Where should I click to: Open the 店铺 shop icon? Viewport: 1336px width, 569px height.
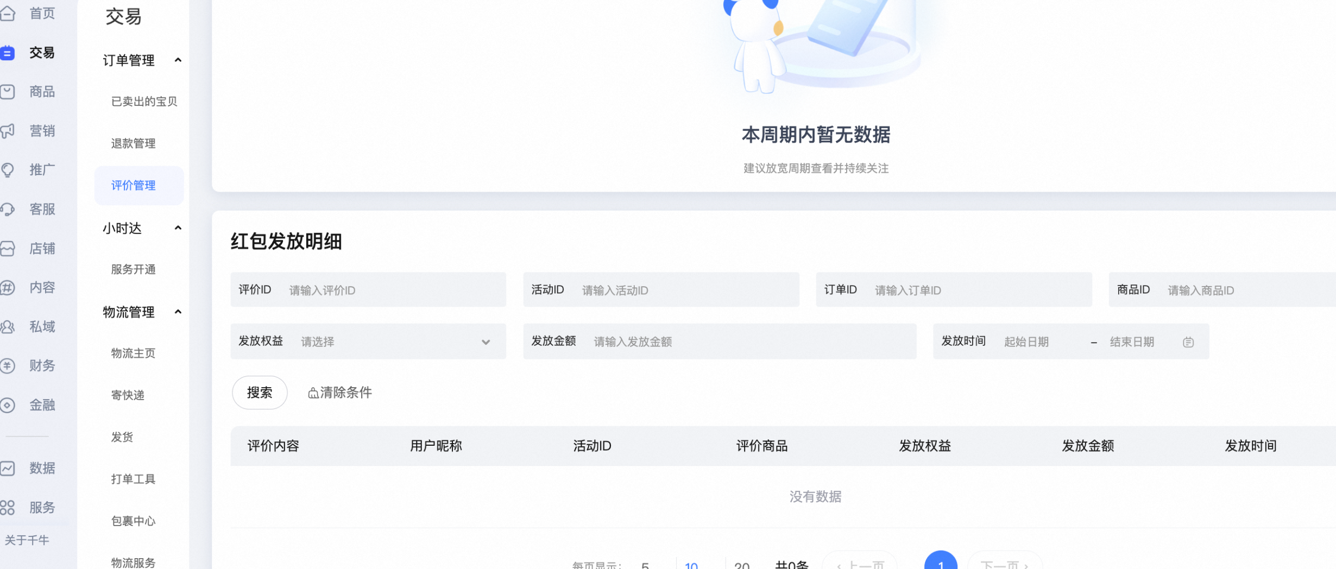8,249
